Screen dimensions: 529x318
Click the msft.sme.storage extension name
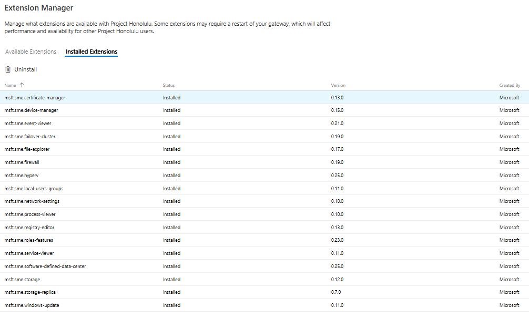pos(22,280)
